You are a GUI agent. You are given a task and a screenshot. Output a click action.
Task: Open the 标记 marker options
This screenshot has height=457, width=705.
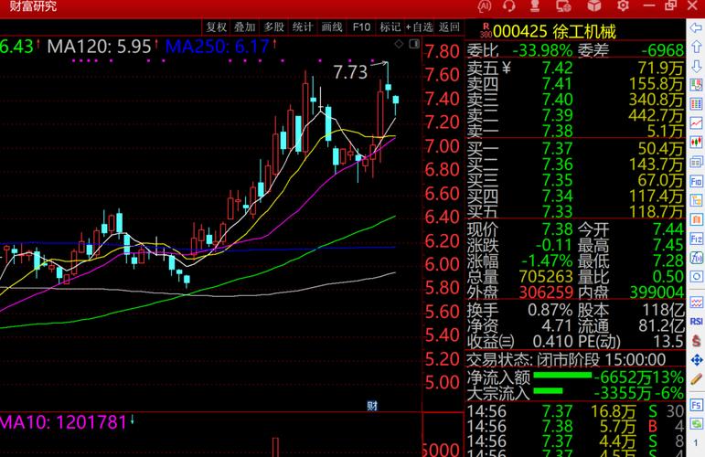tap(390, 27)
